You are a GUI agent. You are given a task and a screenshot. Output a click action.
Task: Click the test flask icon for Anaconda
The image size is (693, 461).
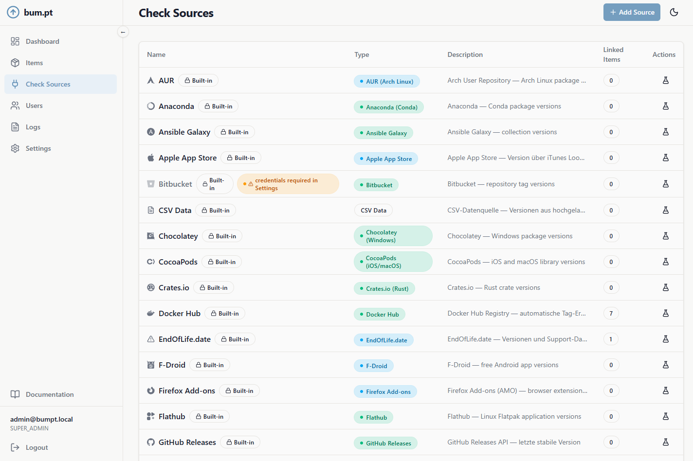pos(666,106)
